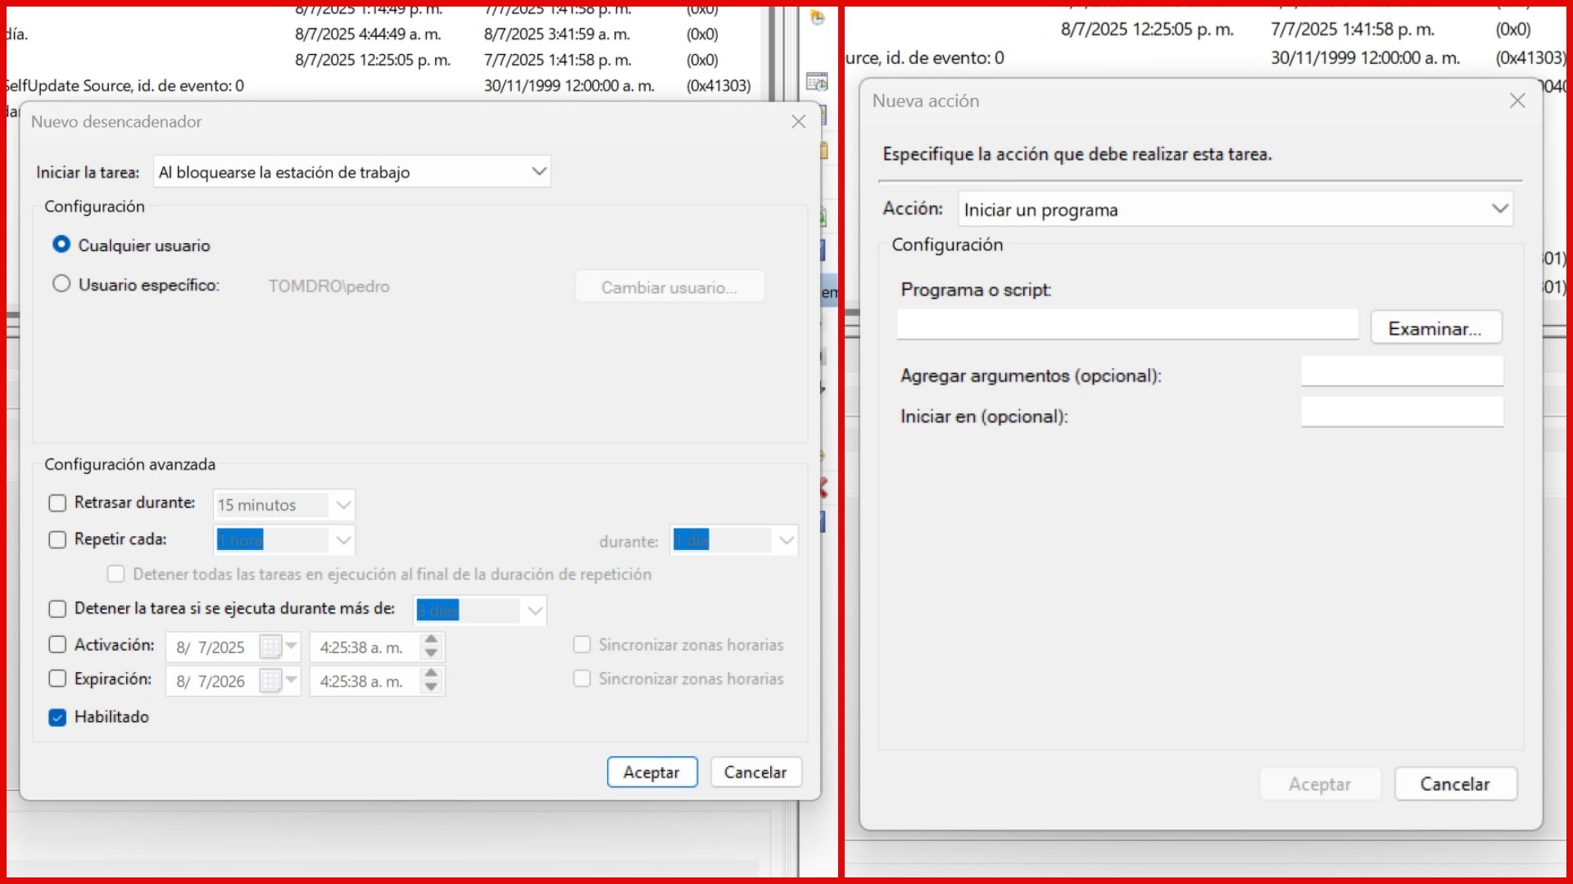The image size is (1573, 884).
Task: Click Aceptar in Nueva acción dialog
Action: 1320,784
